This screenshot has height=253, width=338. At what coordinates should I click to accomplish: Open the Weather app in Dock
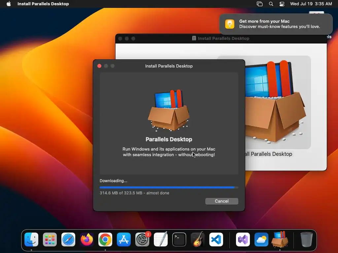pos(261,239)
